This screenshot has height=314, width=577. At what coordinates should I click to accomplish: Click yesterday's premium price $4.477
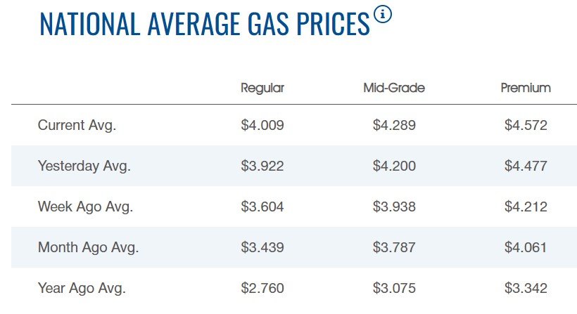(526, 166)
